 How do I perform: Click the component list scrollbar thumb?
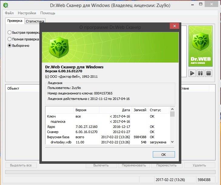click(x=172, y=114)
